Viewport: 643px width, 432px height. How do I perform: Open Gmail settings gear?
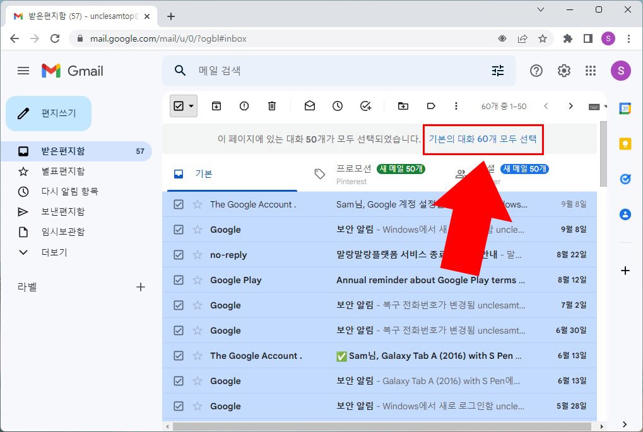click(x=564, y=71)
